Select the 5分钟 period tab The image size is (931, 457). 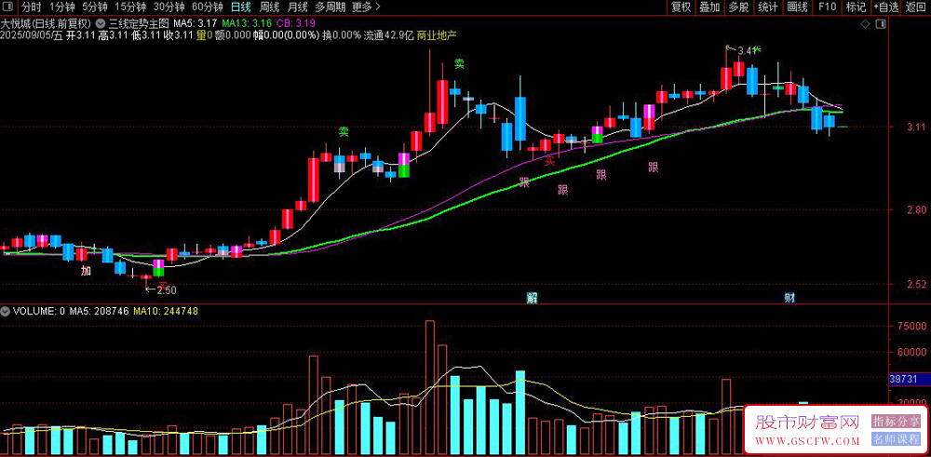(95, 7)
